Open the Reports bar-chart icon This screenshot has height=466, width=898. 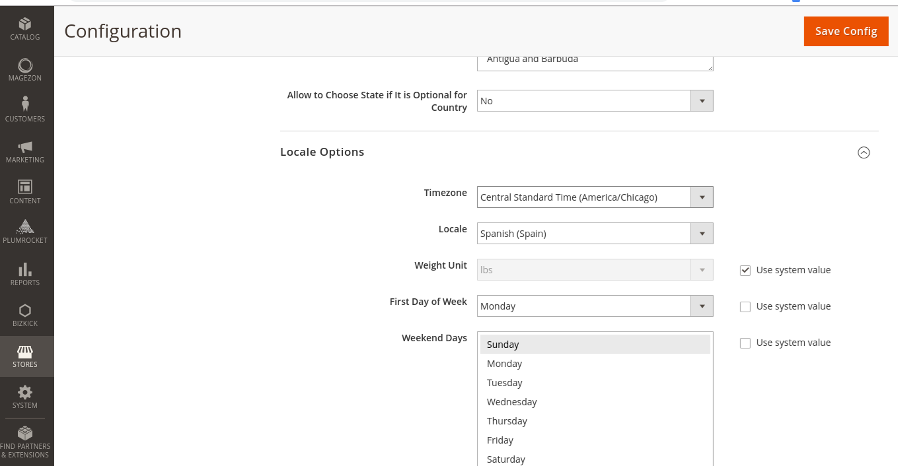(x=24, y=273)
